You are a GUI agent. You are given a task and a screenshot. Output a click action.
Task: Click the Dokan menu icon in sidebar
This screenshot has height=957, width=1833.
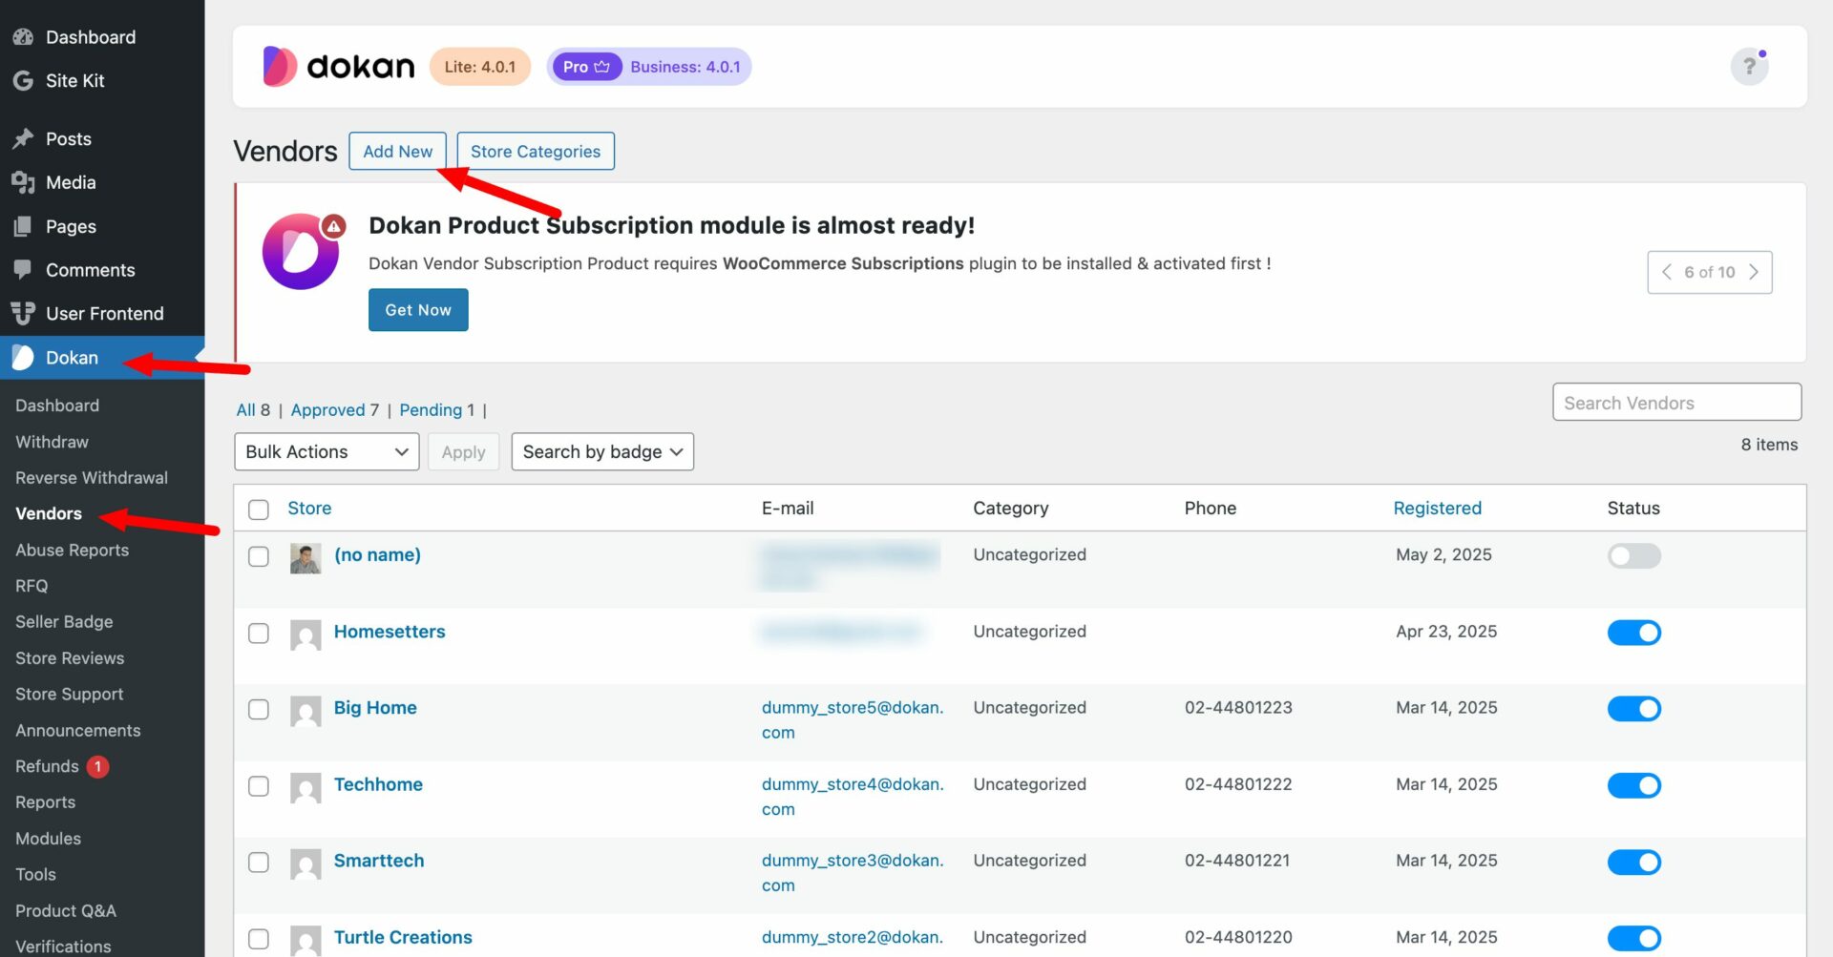tap(23, 358)
